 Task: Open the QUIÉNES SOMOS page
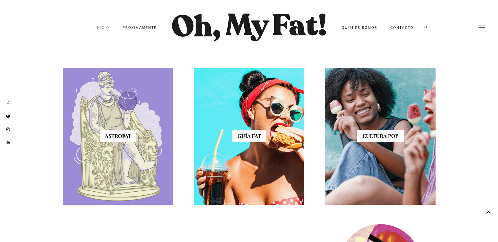tap(359, 28)
